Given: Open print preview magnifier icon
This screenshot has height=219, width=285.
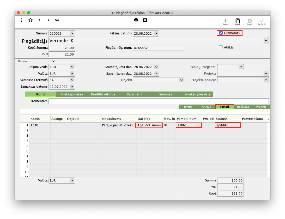Looking at the screenshot, I should pyautogui.click(x=145, y=20).
